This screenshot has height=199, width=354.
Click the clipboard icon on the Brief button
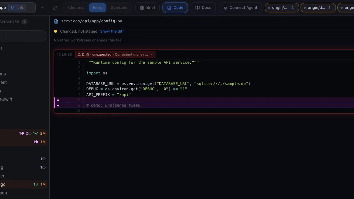pyautogui.click(x=142, y=8)
